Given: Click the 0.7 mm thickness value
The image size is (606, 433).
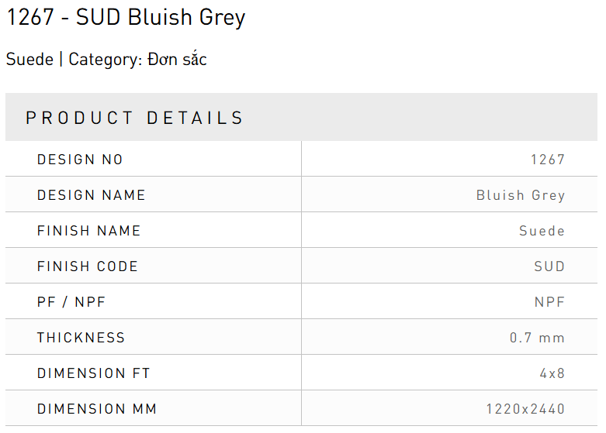Looking at the screenshot, I should (x=537, y=338).
